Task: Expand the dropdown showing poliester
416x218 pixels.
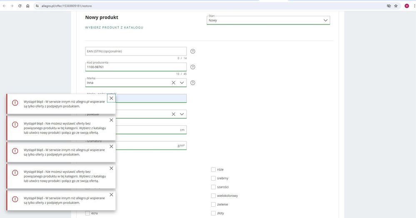Action: pos(182,114)
